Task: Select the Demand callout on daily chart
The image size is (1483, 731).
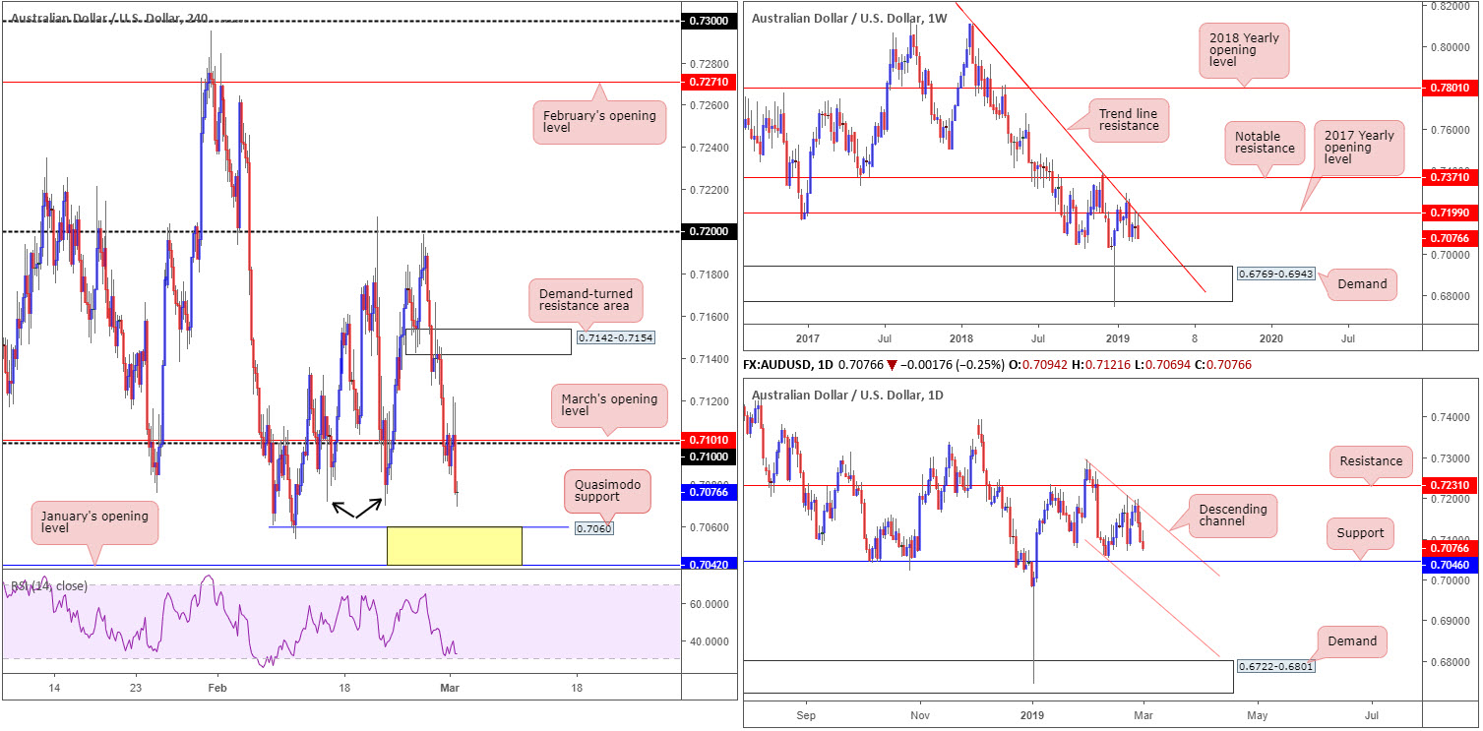Action: click(x=1352, y=641)
